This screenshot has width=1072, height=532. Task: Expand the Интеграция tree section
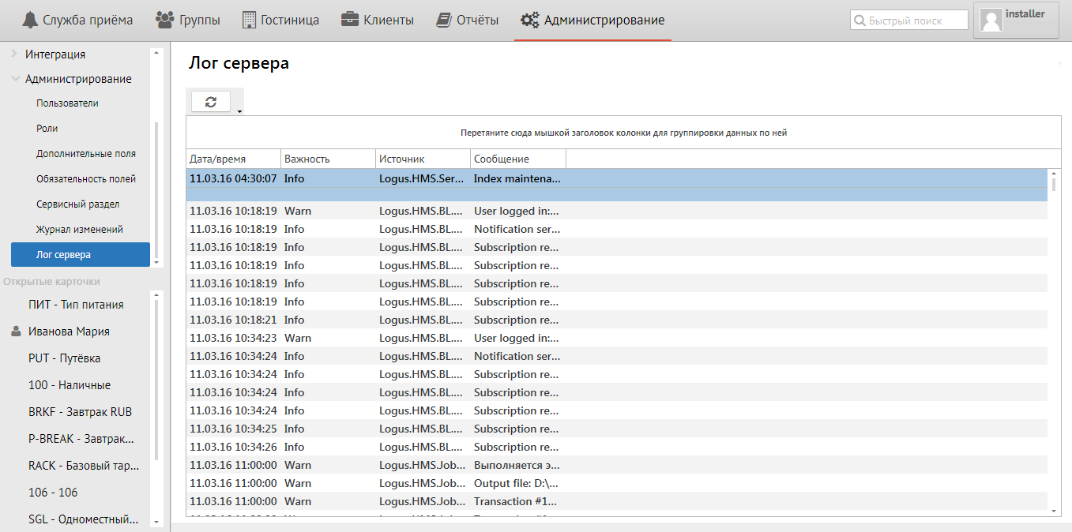(x=15, y=54)
